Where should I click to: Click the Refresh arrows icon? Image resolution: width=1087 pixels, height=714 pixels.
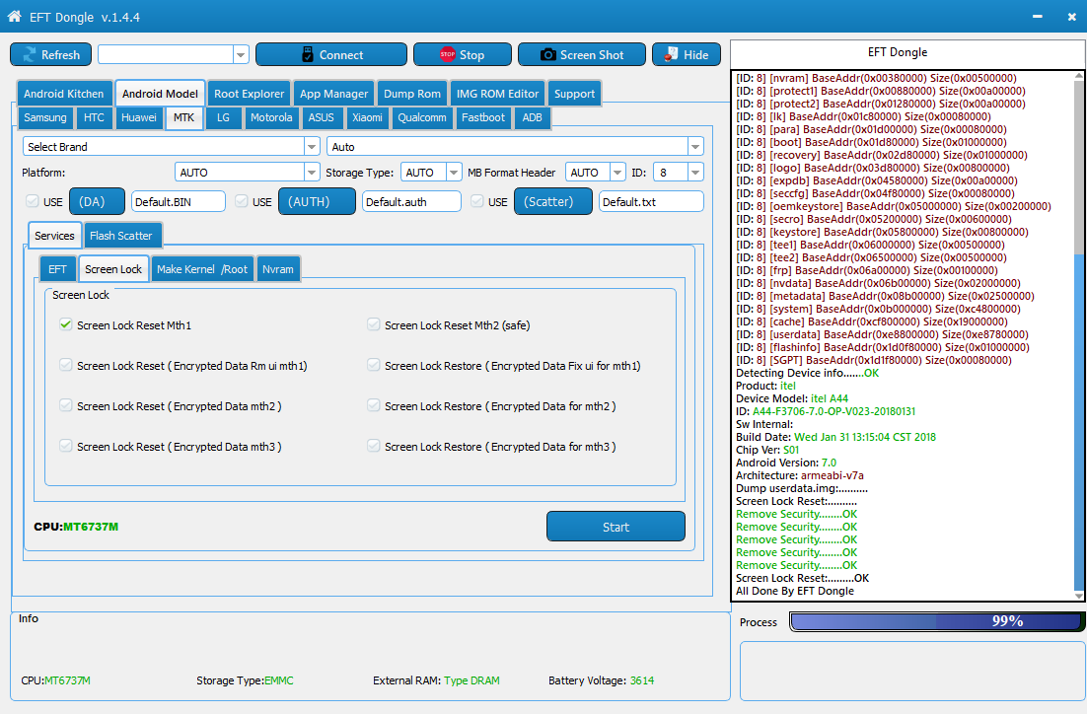(30, 55)
